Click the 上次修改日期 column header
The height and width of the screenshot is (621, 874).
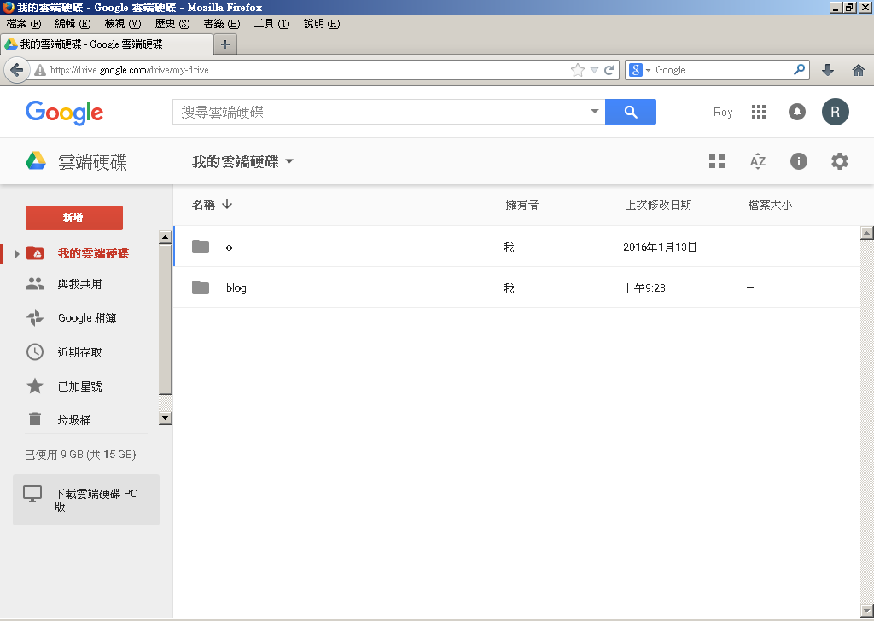[x=658, y=205]
